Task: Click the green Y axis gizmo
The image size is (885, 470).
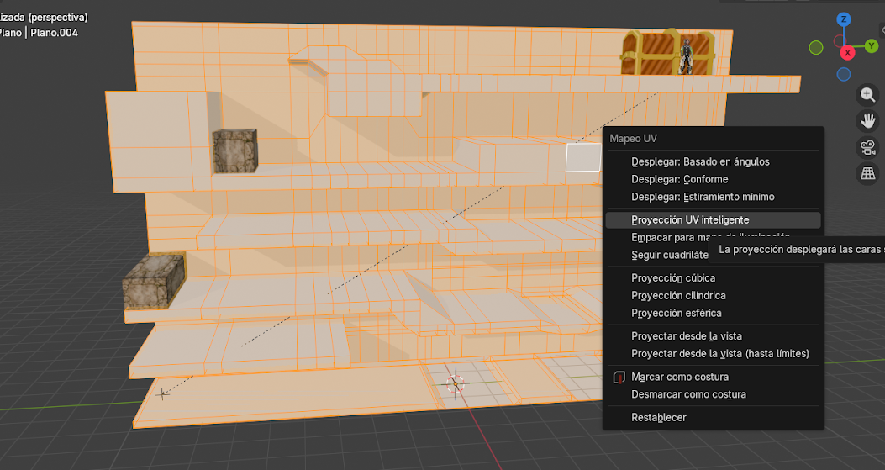Action: click(x=872, y=46)
